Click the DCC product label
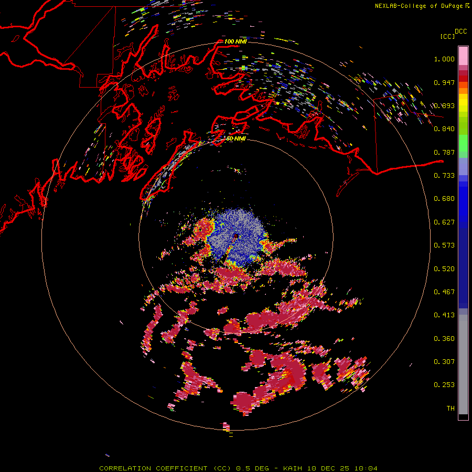The image size is (472, 472). [461, 31]
